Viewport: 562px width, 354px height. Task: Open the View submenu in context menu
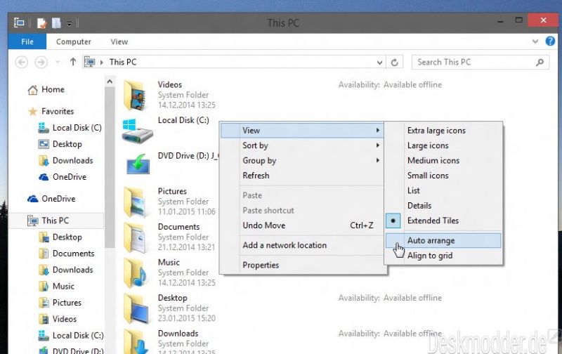coord(302,131)
